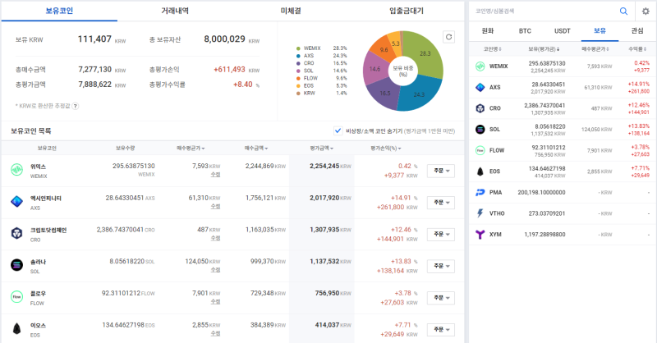Sort table by 평가손익(%) column

click(x=386, y=149)
